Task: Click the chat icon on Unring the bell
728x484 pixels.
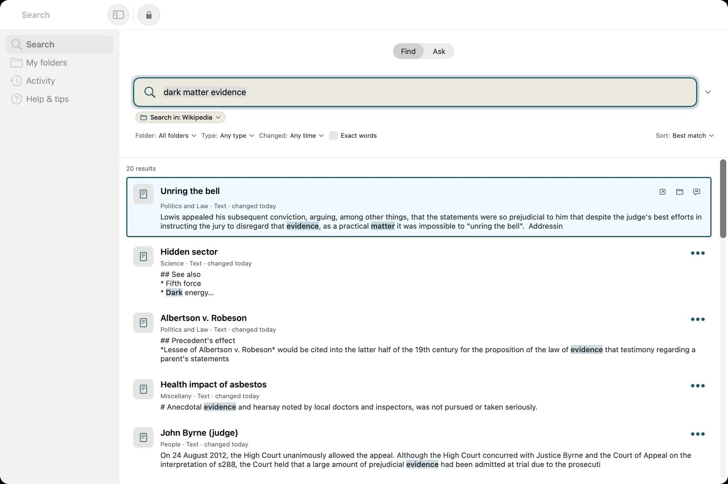Action: (x=697, y=192)
